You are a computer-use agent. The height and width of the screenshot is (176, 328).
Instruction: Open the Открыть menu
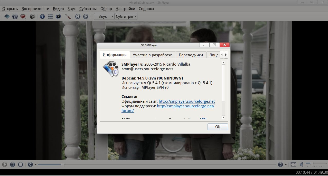[x=10, y=8]
